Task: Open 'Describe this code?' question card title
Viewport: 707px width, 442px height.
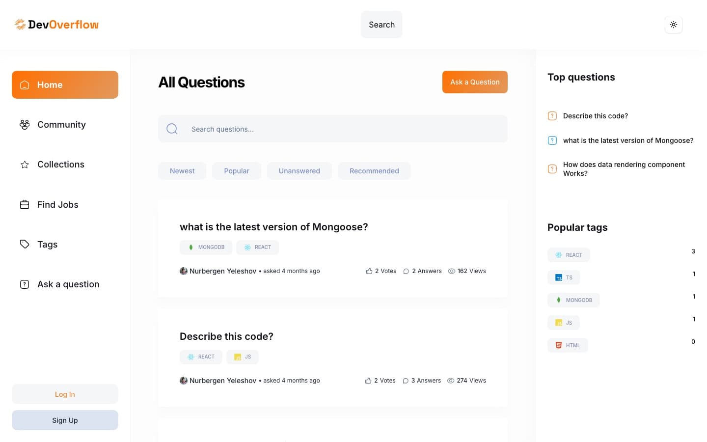Action: (x=226, y=336)
